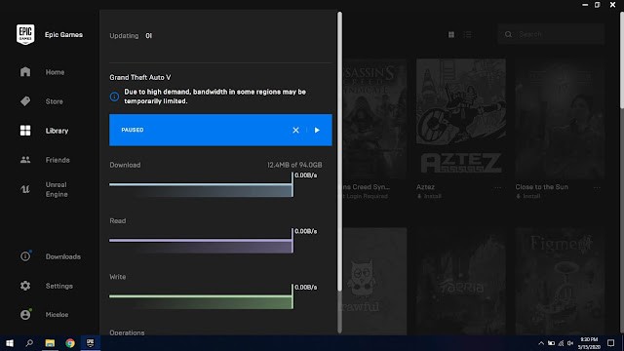Click the downloads panel scrollbar
The width and height of the screenshot is (624, 351).
[339, 151]
